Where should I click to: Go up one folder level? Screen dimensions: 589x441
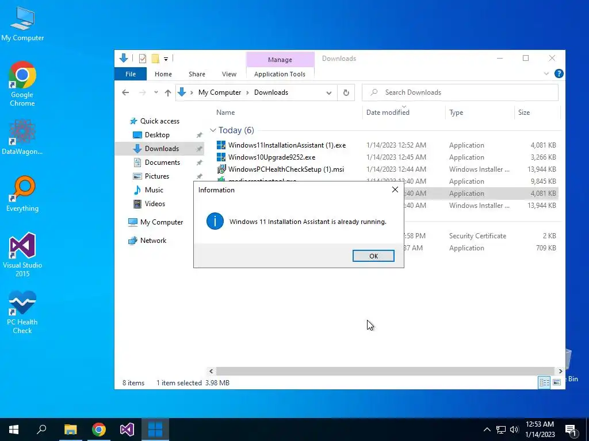tap(167, 92)
